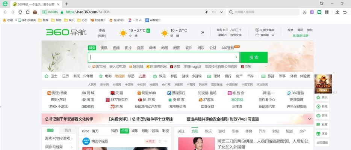The height and width of the screenshot is (150, 351).
Task: Expand 游戏·4399小游戏 row arrow
Action: pos(72,138)
